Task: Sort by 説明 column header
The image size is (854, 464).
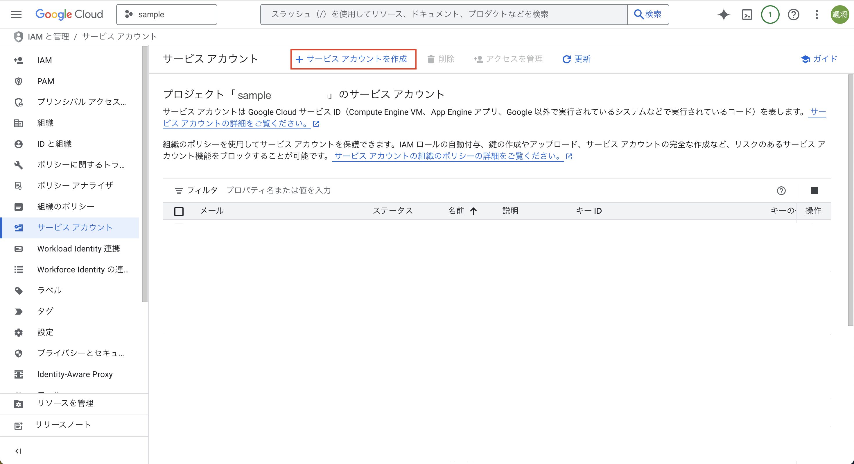Action: (x=510, y=211)
